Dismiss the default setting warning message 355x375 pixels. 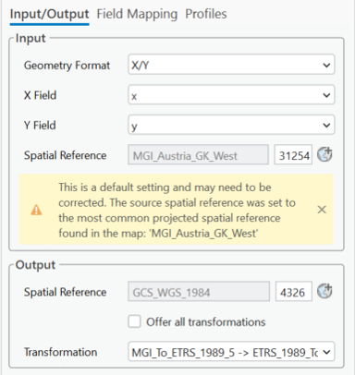322,210
